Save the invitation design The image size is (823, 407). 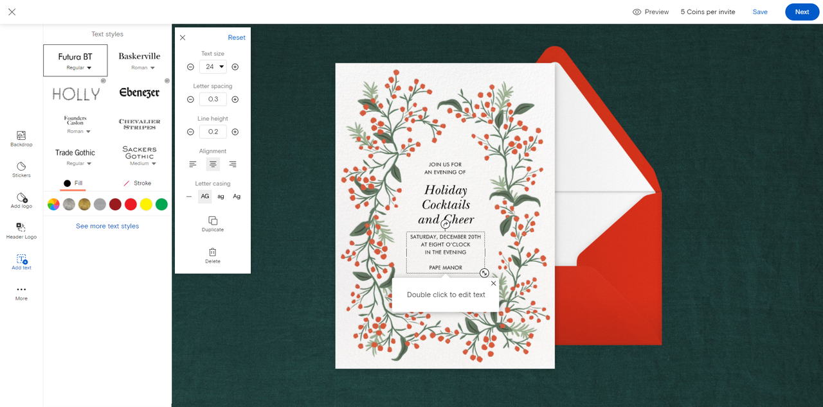(760, 12)
